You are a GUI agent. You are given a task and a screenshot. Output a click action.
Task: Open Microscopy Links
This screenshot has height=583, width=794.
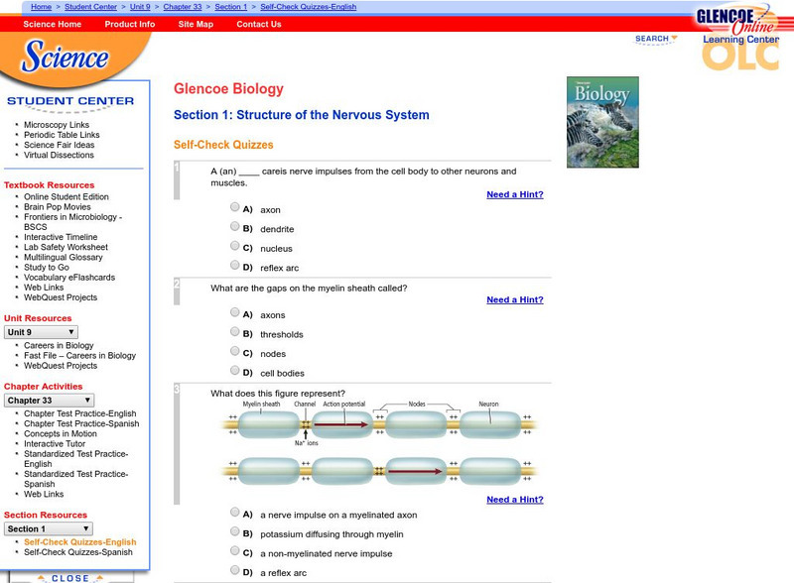[57, 125]
